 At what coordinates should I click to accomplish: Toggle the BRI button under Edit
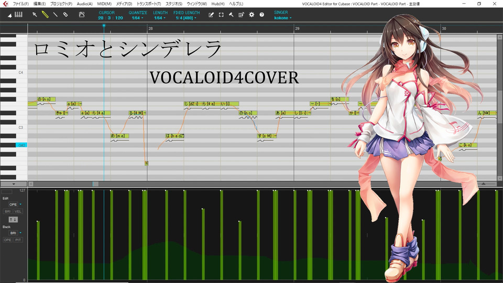(x=8, y=211)
